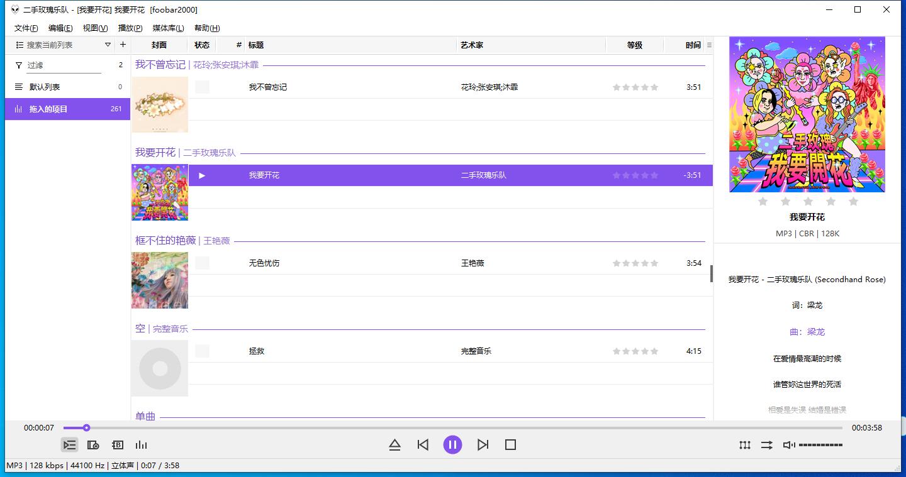Click the 框不住的艳薇 group header
This screenshot has height=477, width=906.
[182, 241]
